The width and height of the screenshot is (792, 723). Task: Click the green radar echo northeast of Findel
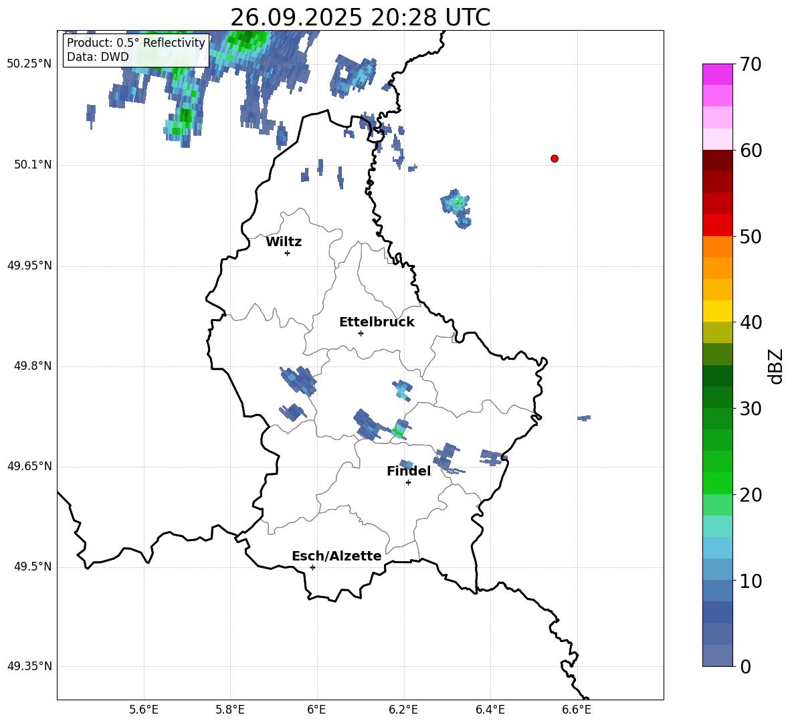[x=399, y=429]
